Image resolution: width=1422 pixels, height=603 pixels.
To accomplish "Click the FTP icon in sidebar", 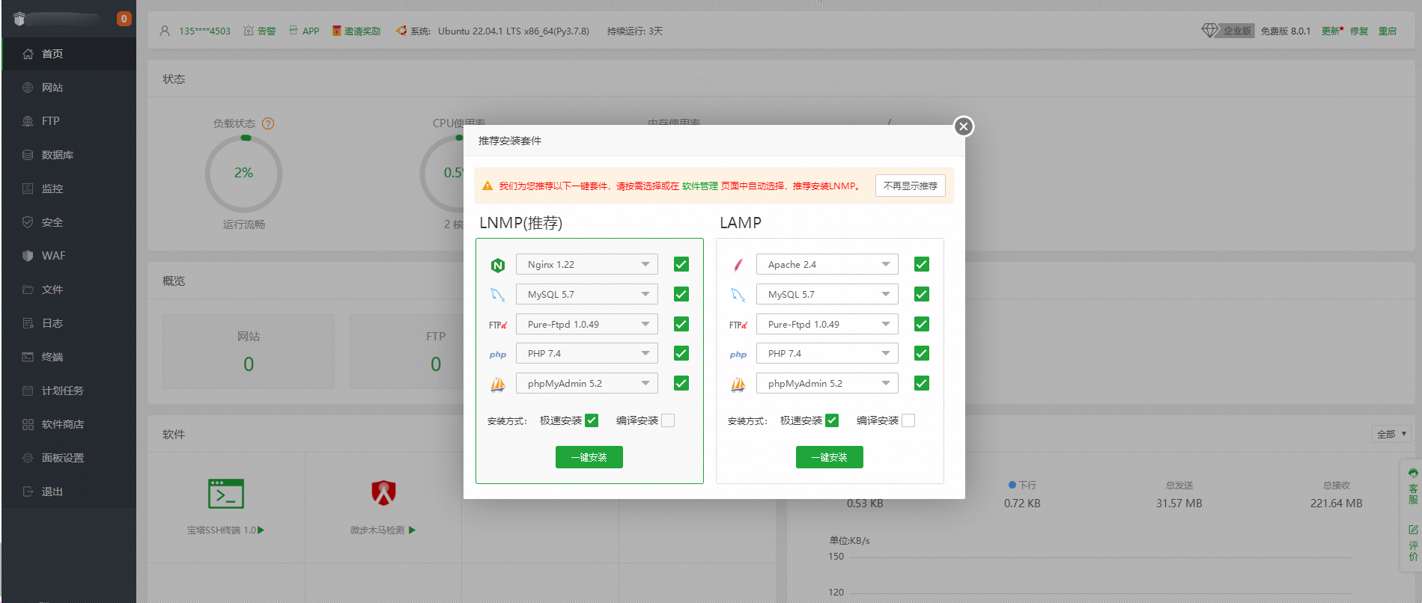I will tap(28, 121).
